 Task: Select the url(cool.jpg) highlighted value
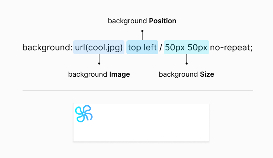click(99, 48)
